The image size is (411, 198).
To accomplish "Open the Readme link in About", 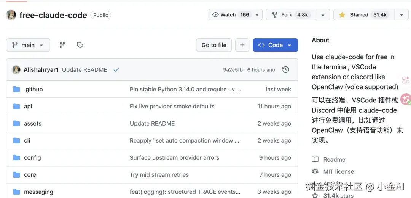I will (334, 159).
